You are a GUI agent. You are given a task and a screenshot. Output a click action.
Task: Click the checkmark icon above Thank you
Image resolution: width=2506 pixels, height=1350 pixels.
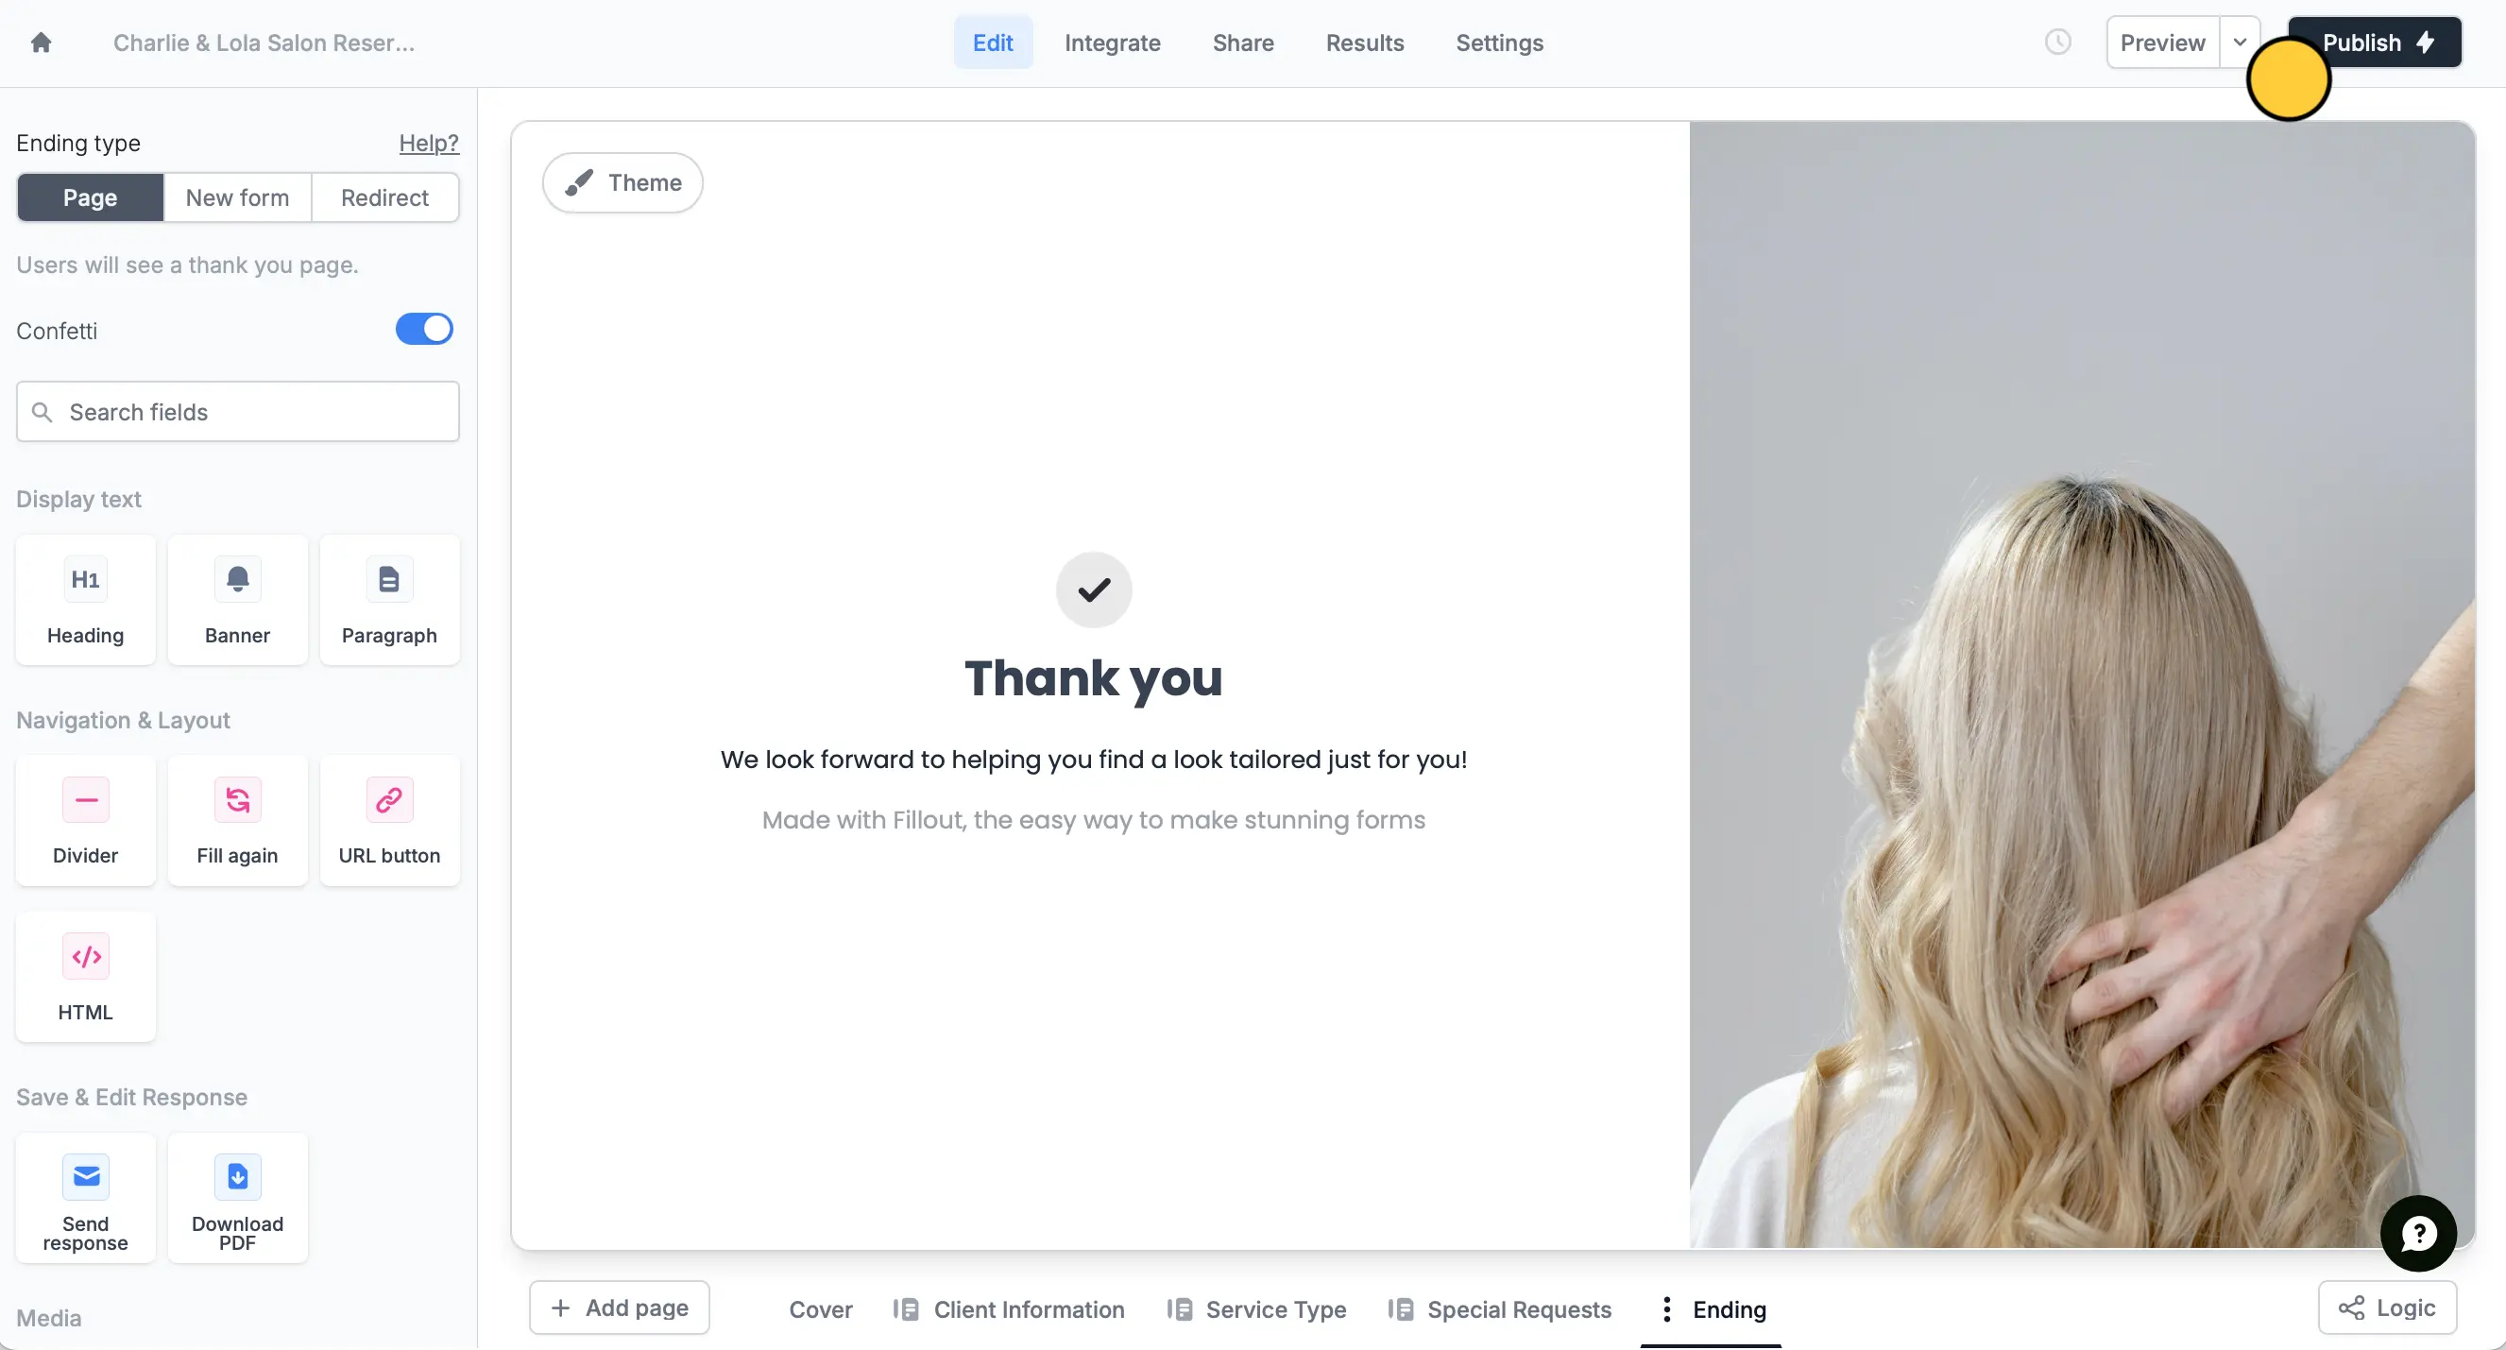[1094, 590]
